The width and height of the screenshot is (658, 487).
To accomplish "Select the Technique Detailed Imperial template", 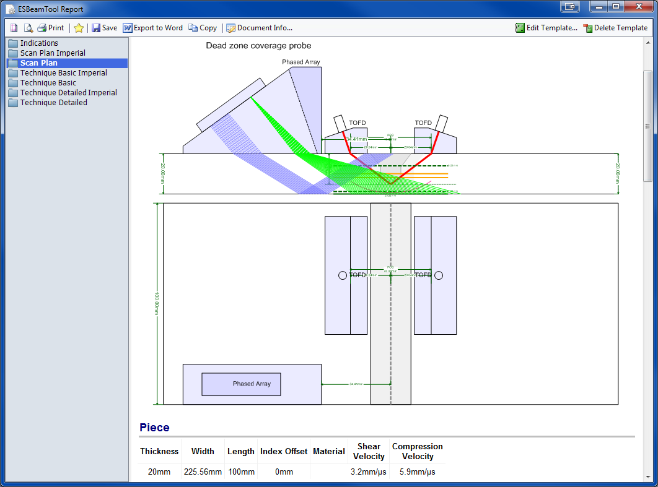I will (x=69, y=93).
